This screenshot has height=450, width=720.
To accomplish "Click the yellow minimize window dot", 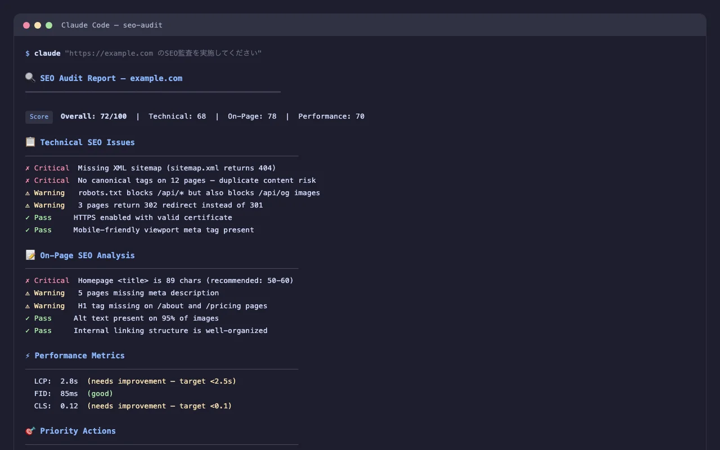I will (x=38, y=25).
